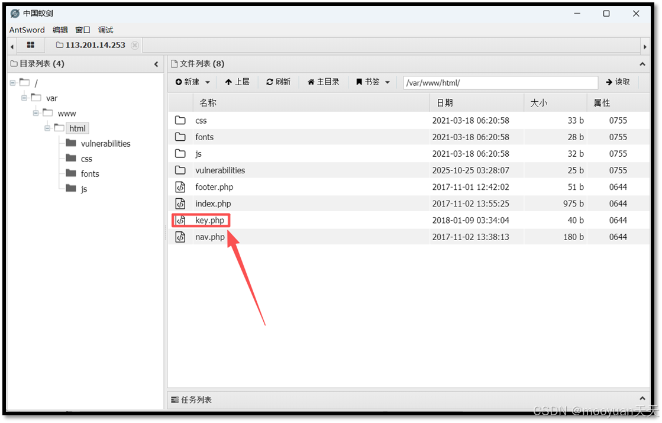Collapse the www tree node
Image resolution: width=662 pixels, height=423 pixels.
(36, 113)
